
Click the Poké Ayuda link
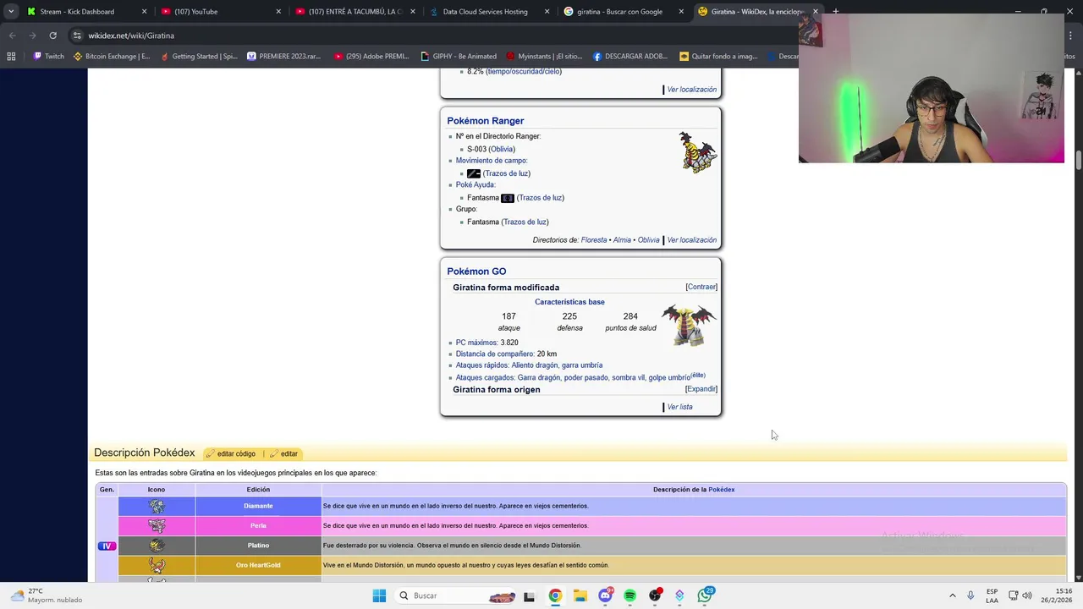point(475,185)
